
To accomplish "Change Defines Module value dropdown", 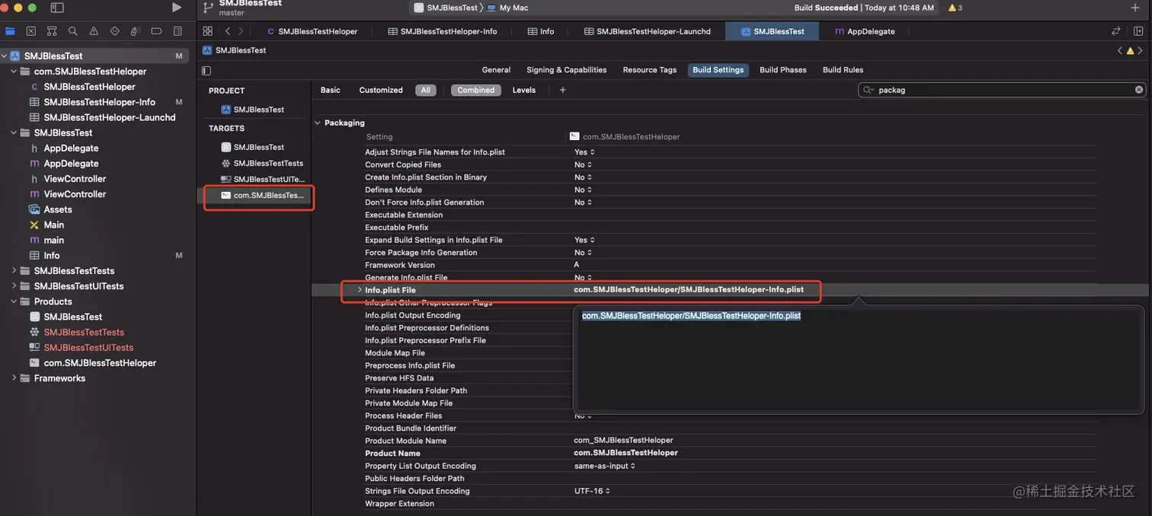I will (584, 190).
